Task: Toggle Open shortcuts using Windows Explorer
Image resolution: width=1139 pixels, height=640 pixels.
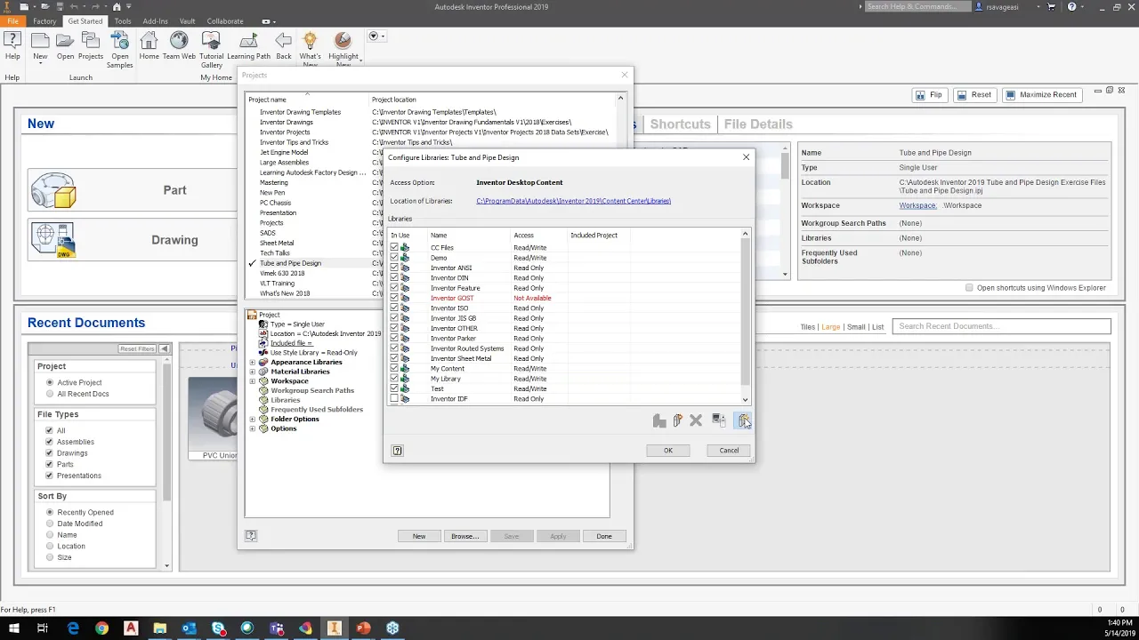Action: pyautogui.click(x=969, y=288)
